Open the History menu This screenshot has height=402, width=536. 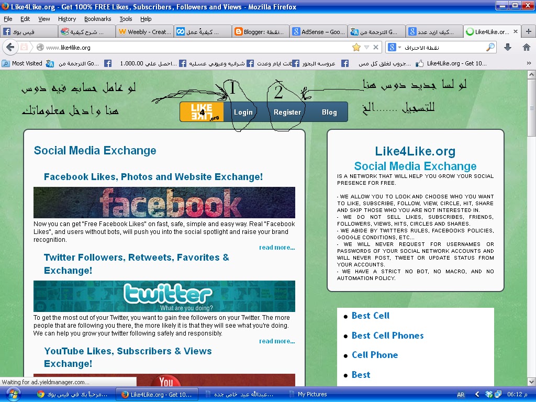click(x=67, y=19)
